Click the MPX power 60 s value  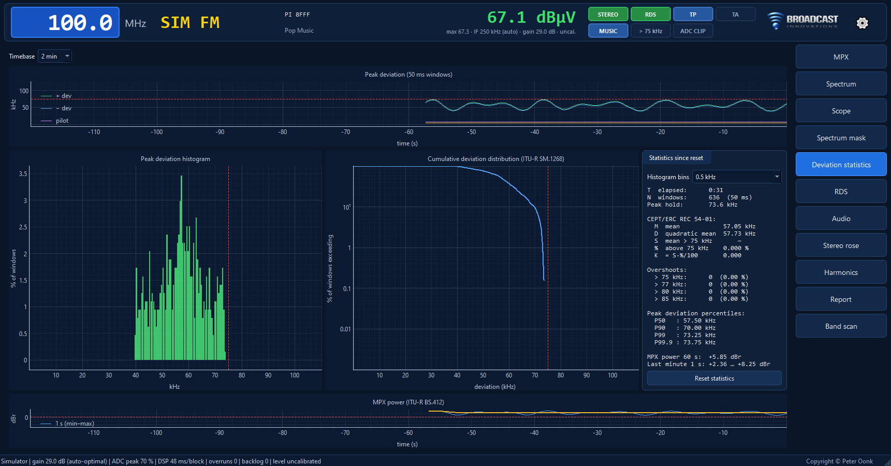click(x=725, y=357)
